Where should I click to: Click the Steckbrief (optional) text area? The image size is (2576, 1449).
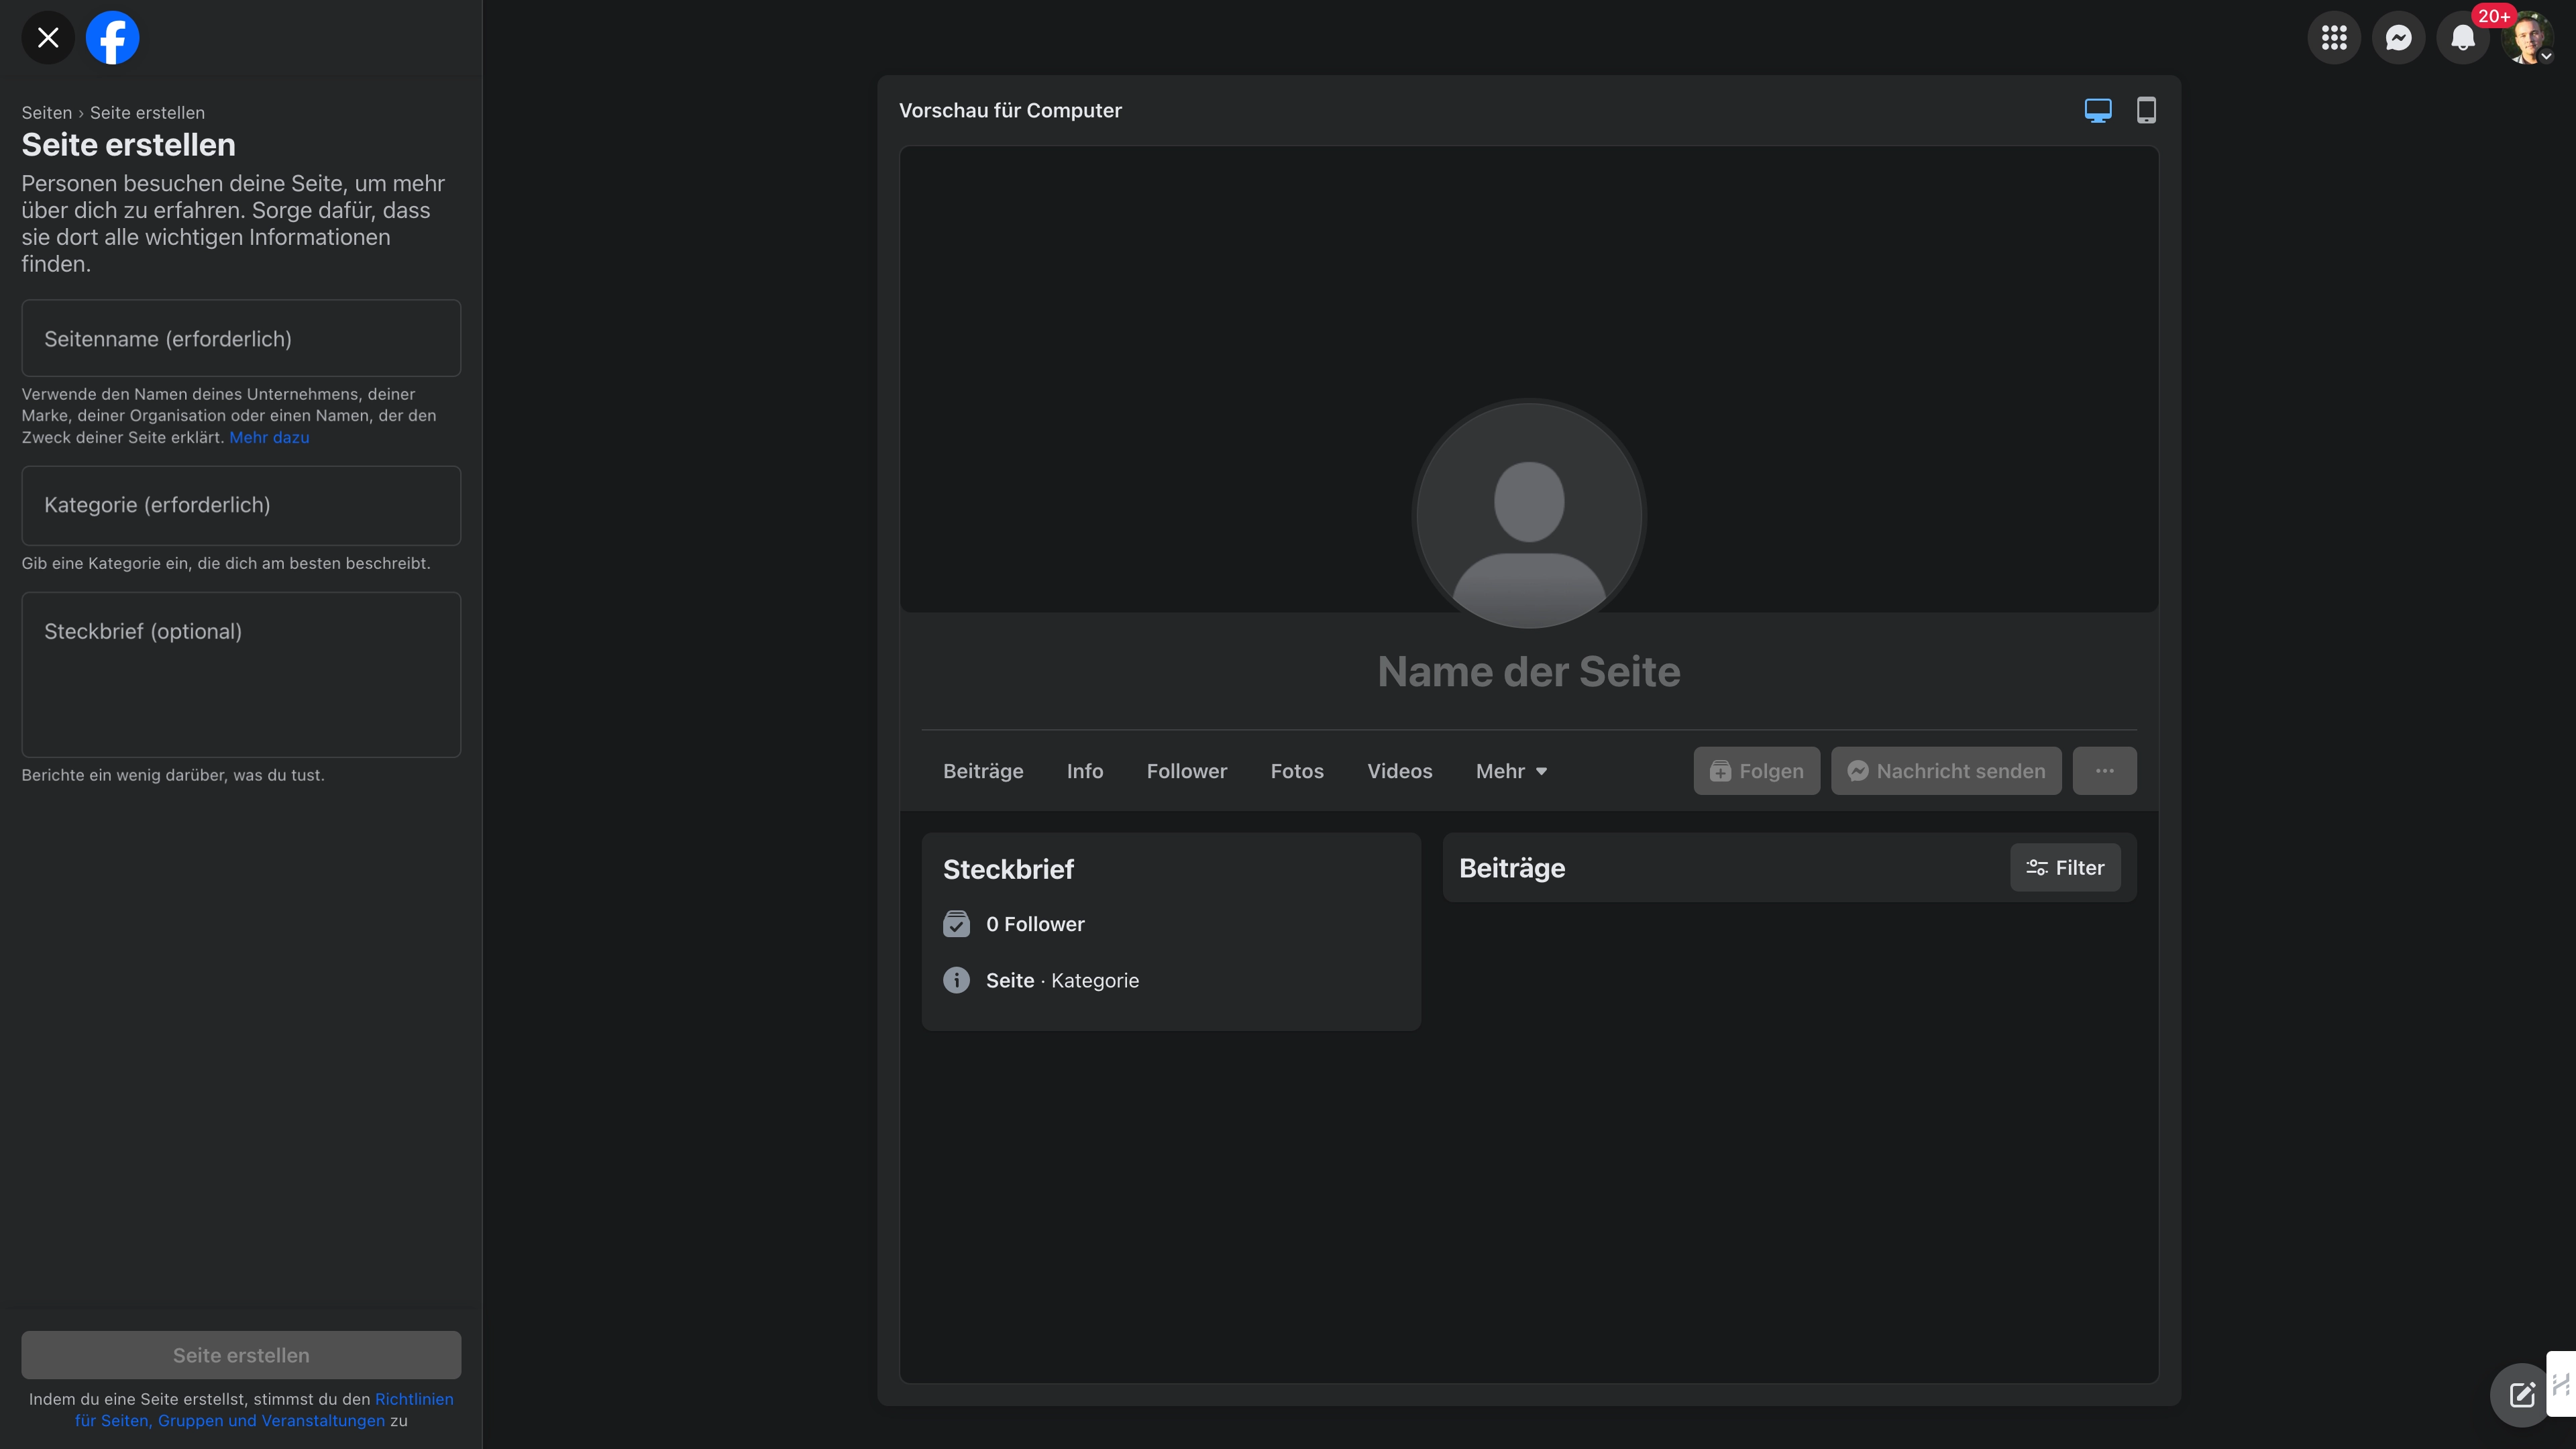click(241, 674)
